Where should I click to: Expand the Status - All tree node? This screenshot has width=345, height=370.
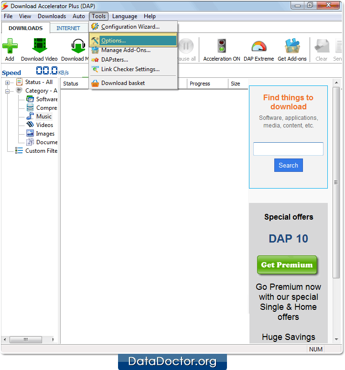pos(7,83)
